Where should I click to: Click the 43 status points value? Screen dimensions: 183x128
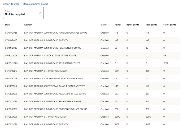(x=164, y=56)
